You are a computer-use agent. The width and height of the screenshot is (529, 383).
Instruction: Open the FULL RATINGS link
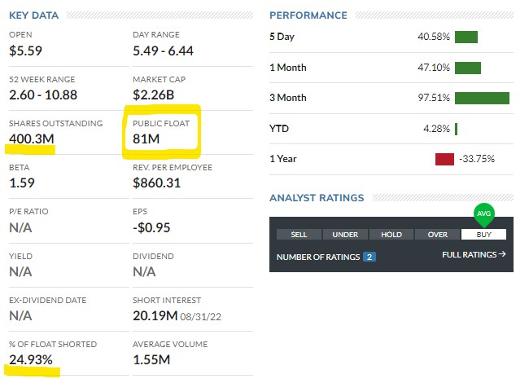pos(474,255)
